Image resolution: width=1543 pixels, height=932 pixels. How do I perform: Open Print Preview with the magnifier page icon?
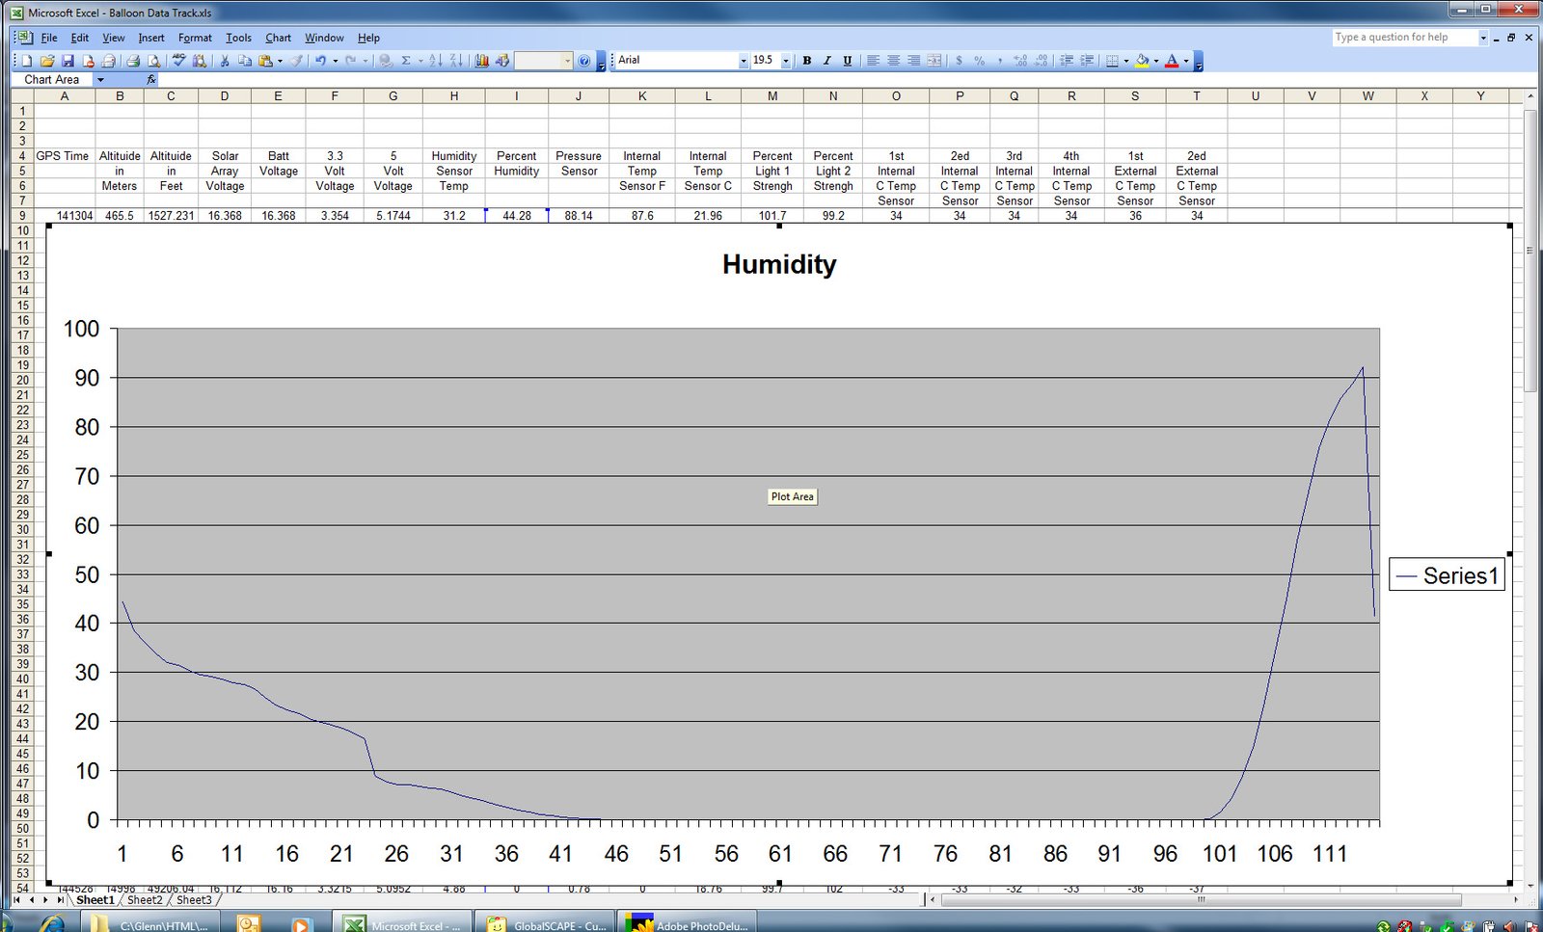(154, 61)
